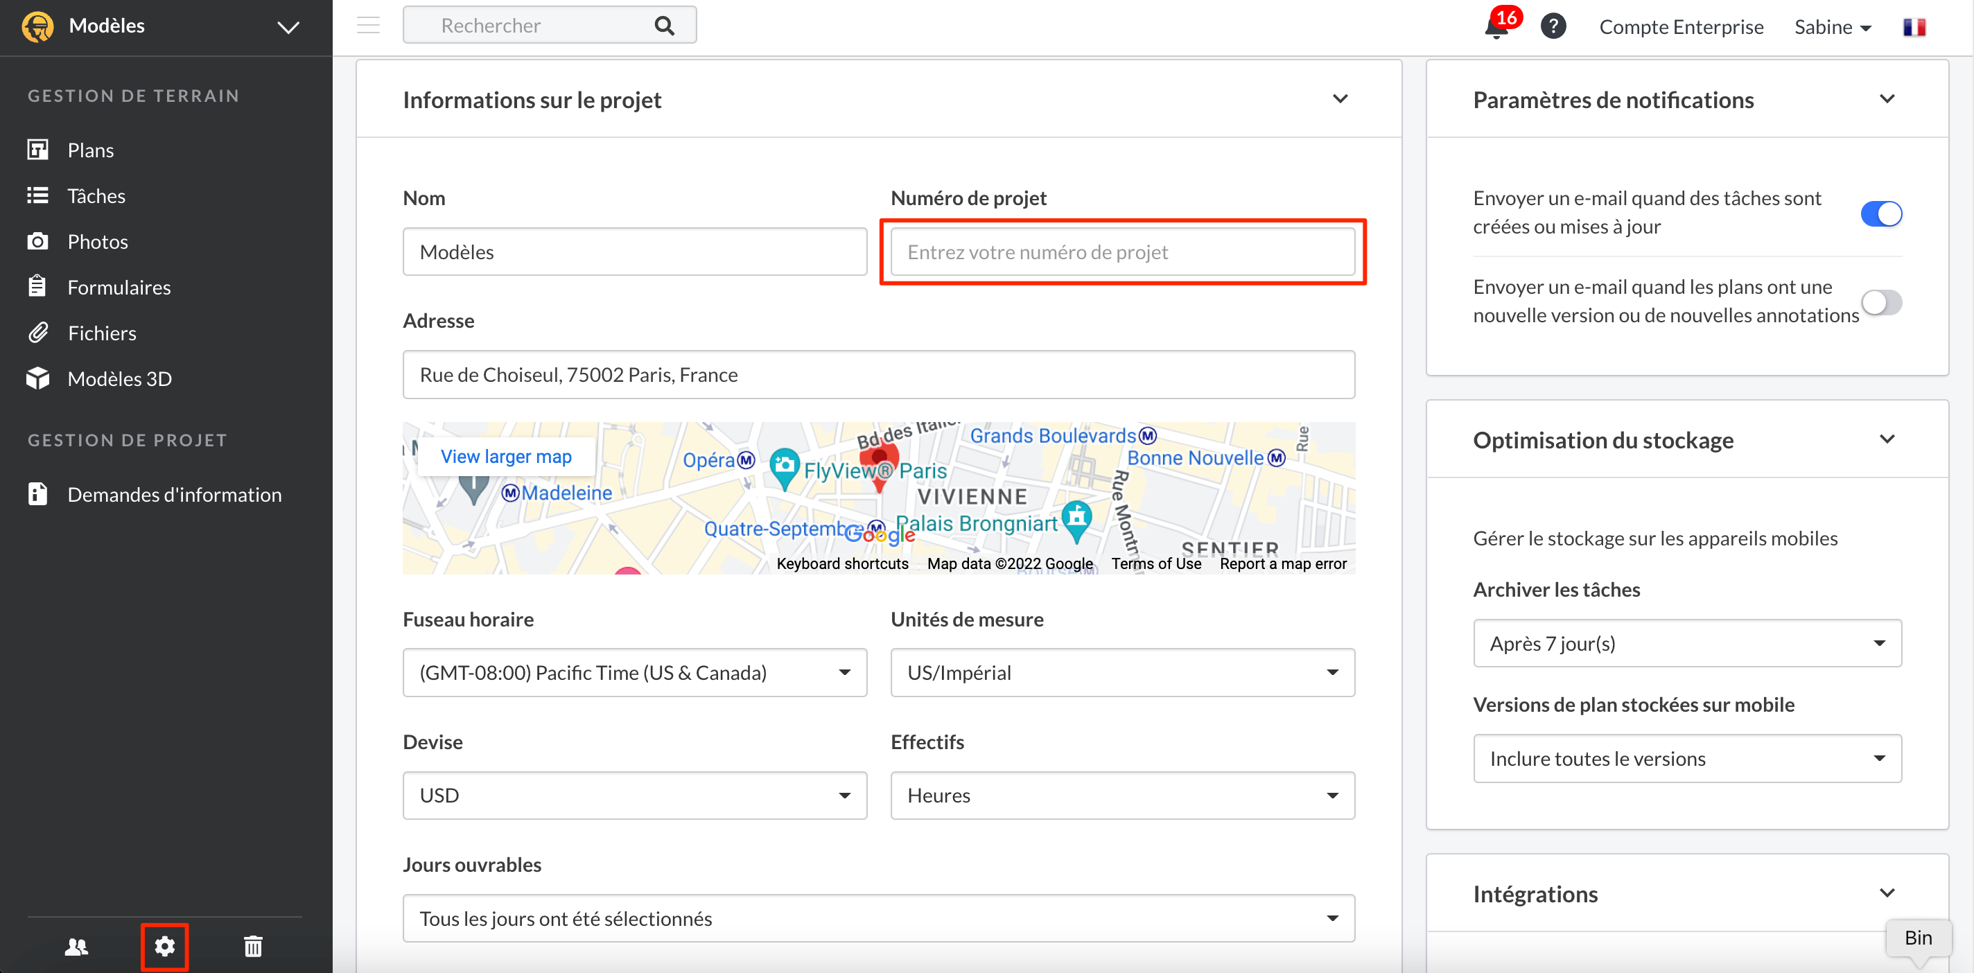Click the Adresse field with Rue de Choiseul

[879, 375]
